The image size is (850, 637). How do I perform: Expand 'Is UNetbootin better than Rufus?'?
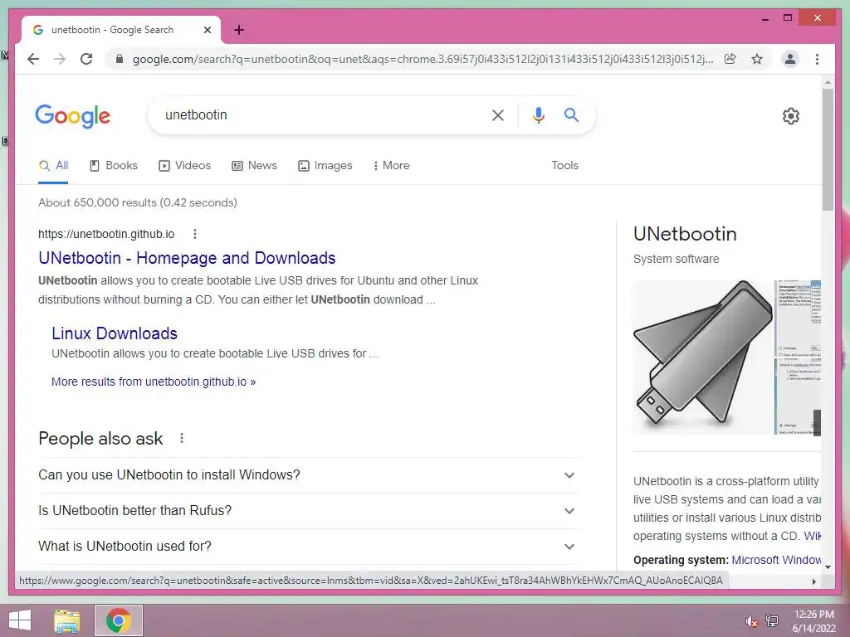[x=309, y=511]
